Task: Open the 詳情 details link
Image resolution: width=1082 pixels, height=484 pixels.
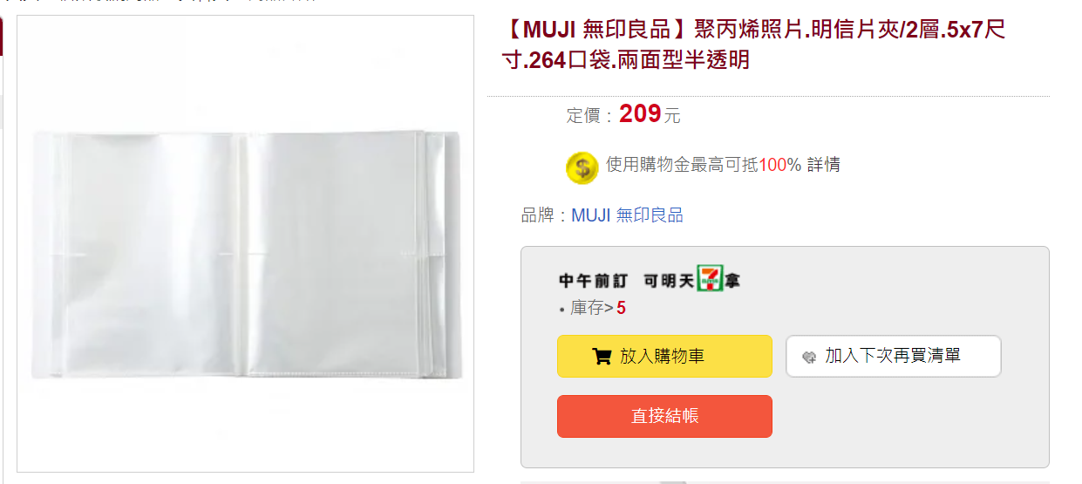Action: [x=824, y=165]
